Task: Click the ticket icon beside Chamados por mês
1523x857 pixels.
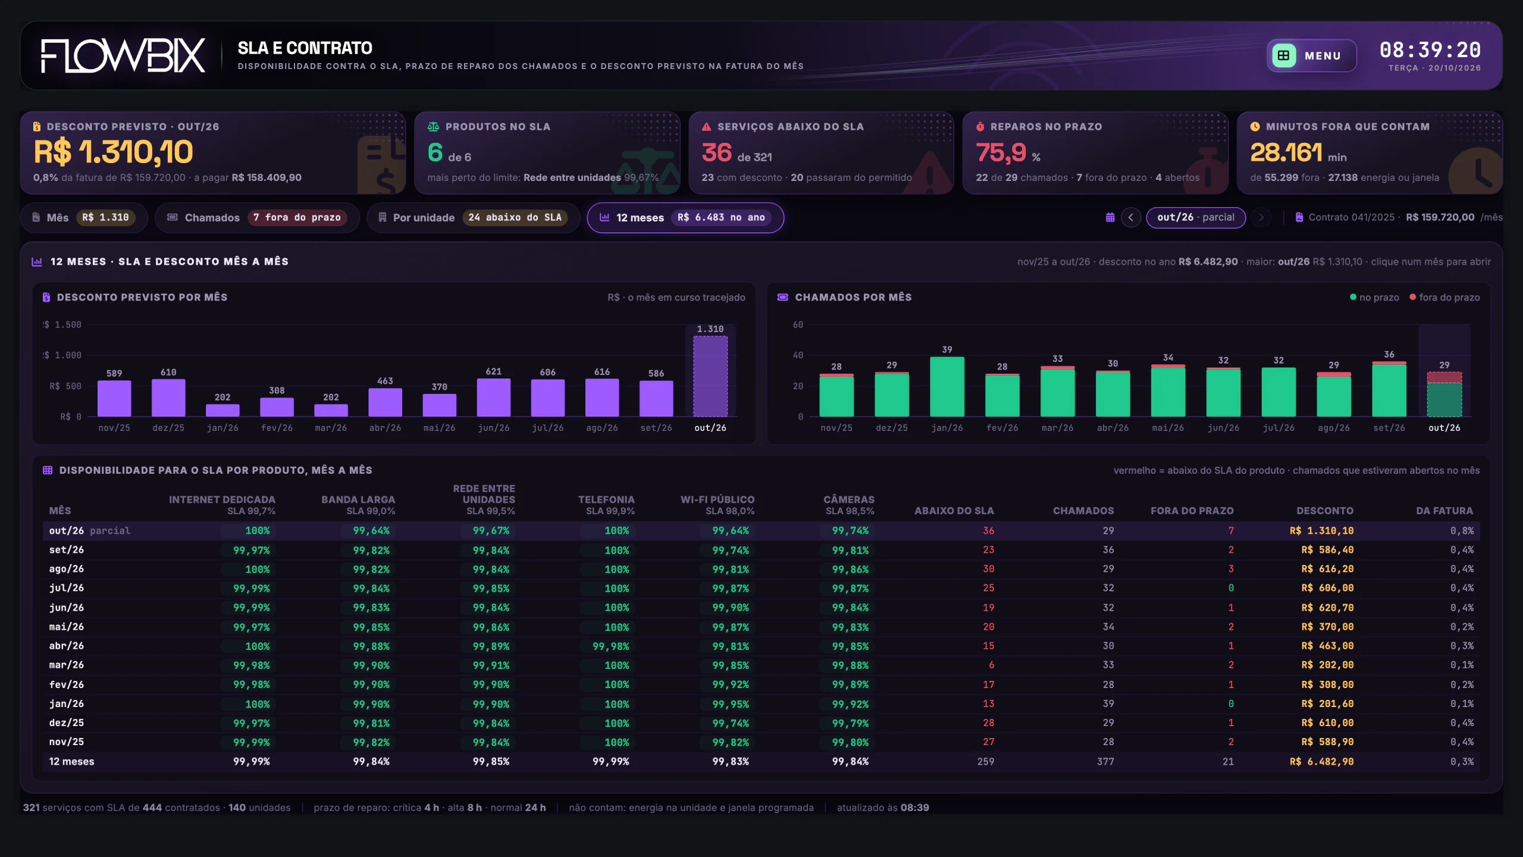Action: point(783,297)
